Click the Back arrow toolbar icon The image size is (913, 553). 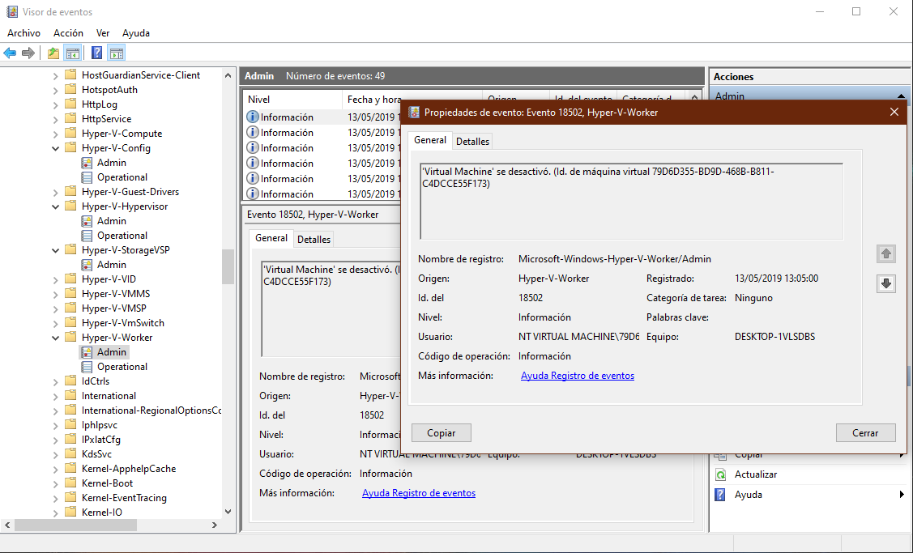point(10,53)
